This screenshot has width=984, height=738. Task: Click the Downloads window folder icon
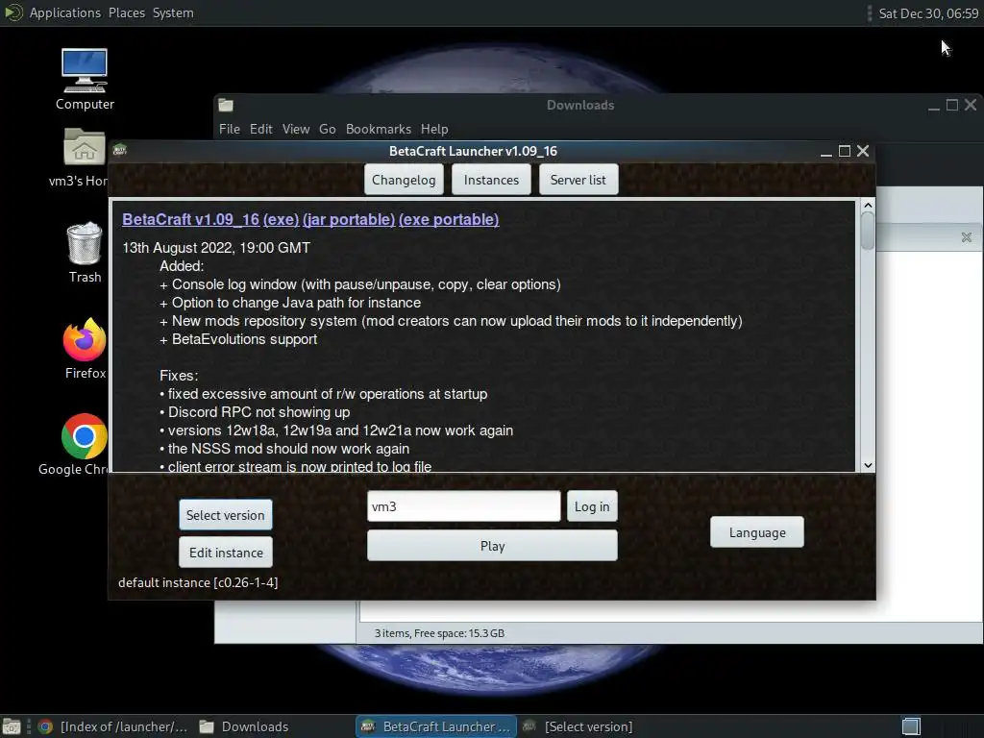pos(226,105)
